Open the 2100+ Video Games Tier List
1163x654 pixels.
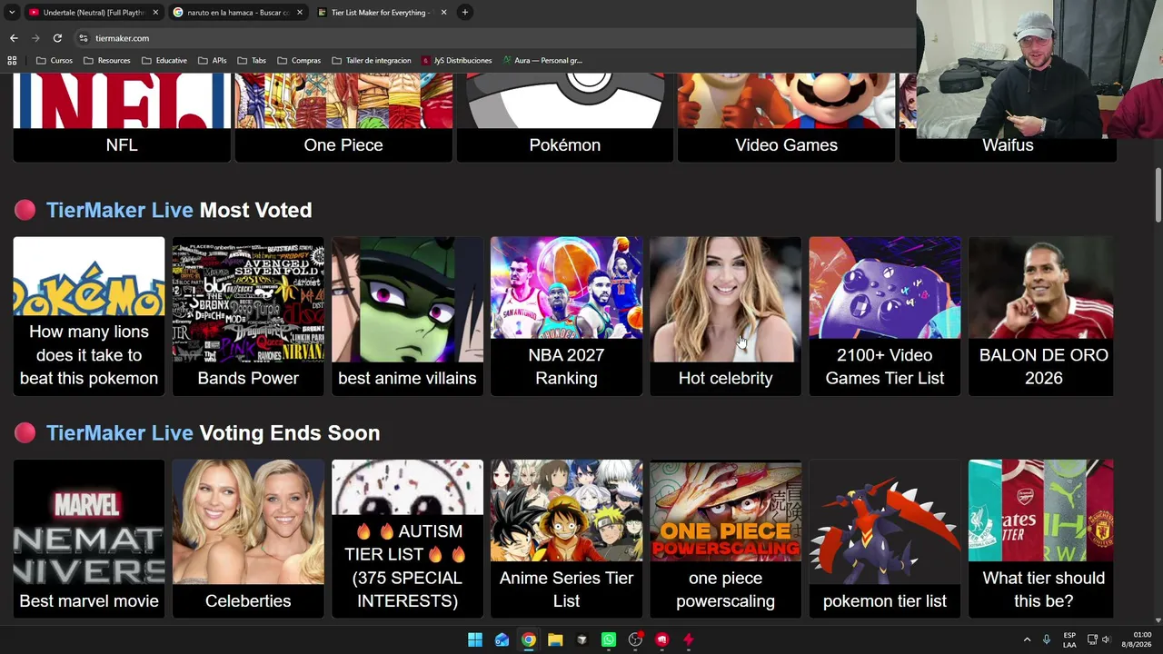coord(885,316)
